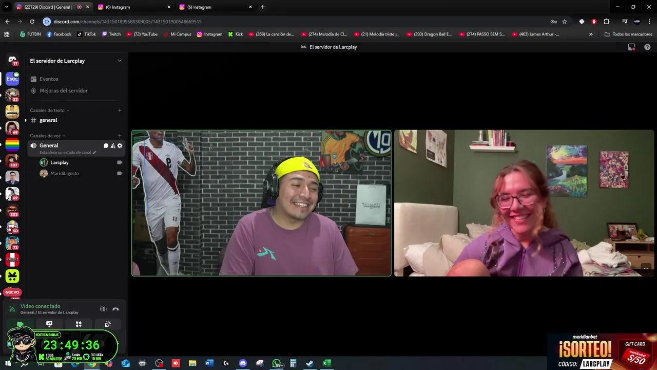Open Excel from Windows taskbar
The image size is (657, 370).
(326, 363)
